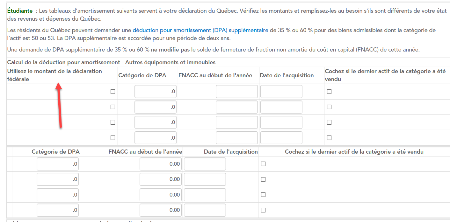Viewport: 450px width, 222px height.
Task: Select second Date de l'acquisition field in upper table
Action: pos(281,107)
